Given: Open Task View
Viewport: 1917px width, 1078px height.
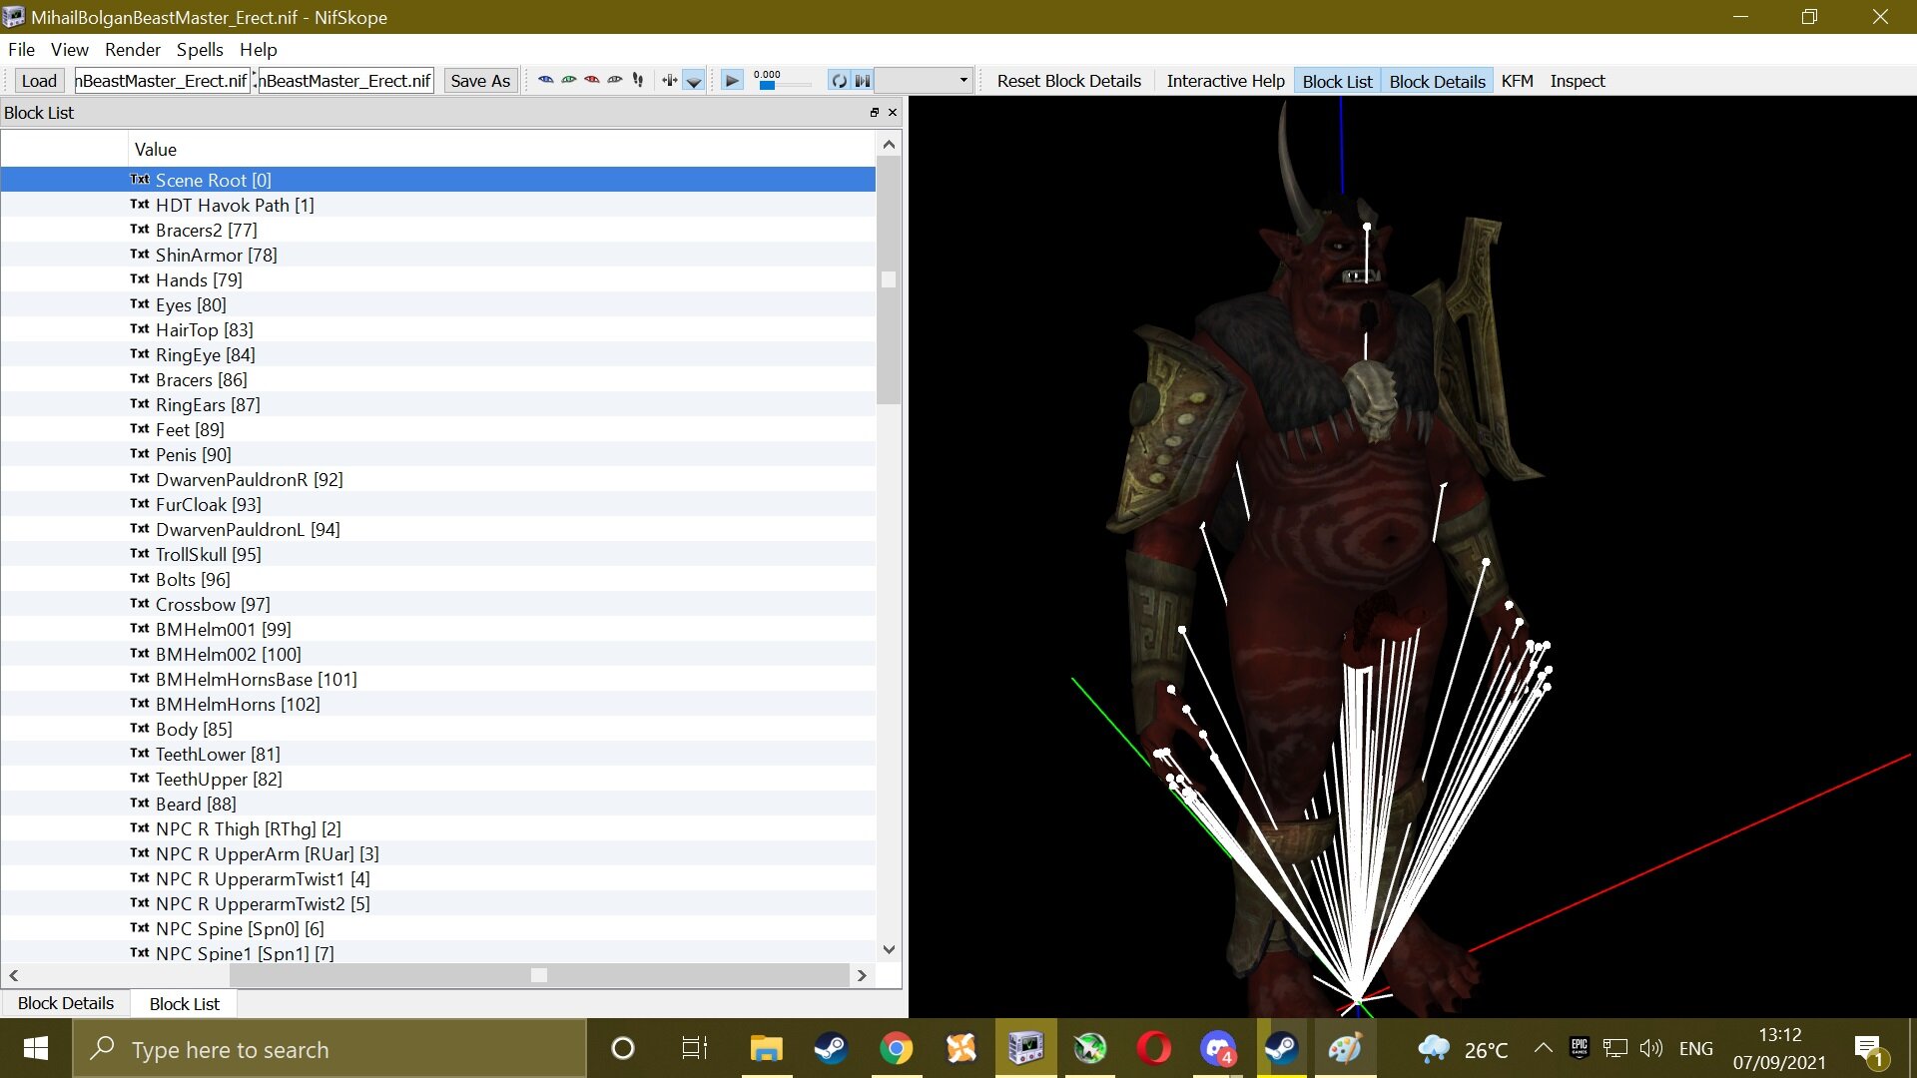Looking at the screenshot, I should pyautogui.click(x=694, y=1049).
